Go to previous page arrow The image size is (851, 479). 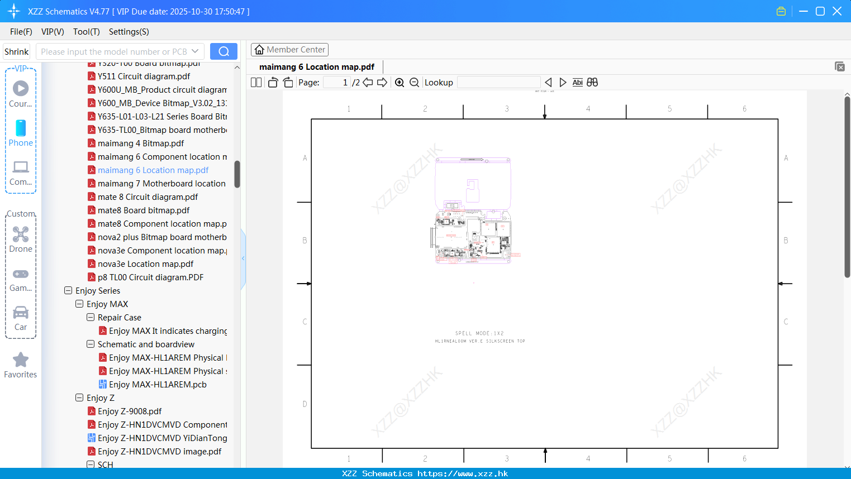coord(368,82)
